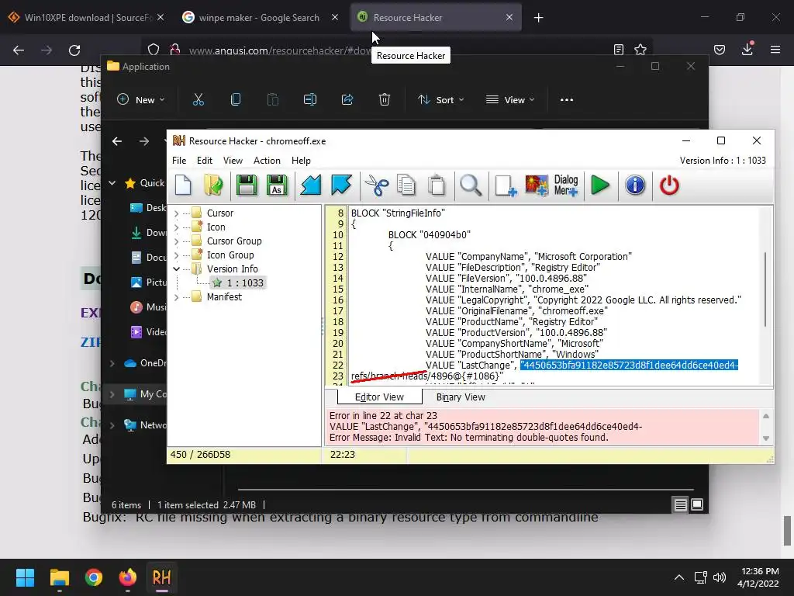This screenshot has width=794, height=596.
Task: Compile the script with the green play button
Action: [x=600, y=185]
